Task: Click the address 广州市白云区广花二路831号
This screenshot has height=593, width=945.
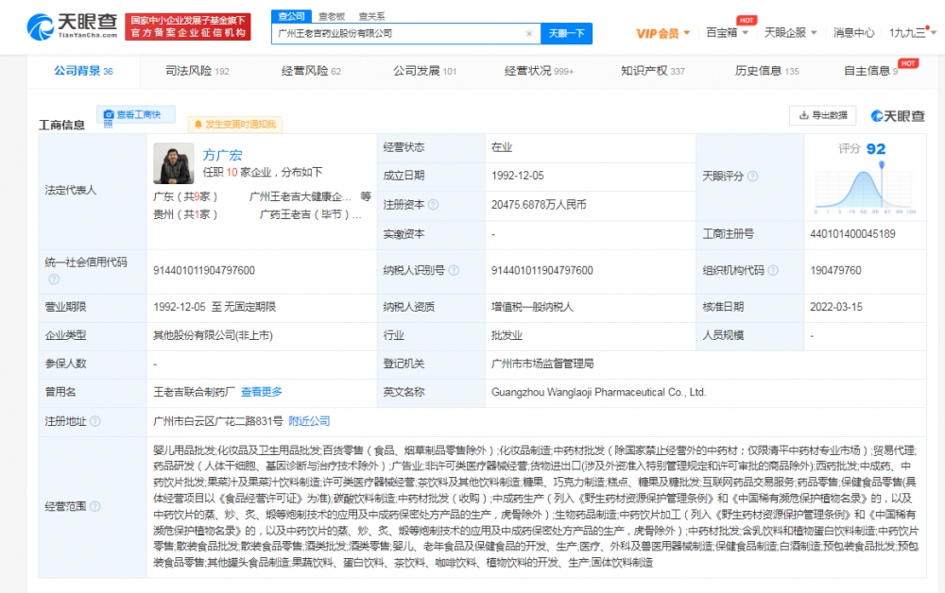Action: coord(218,421)
